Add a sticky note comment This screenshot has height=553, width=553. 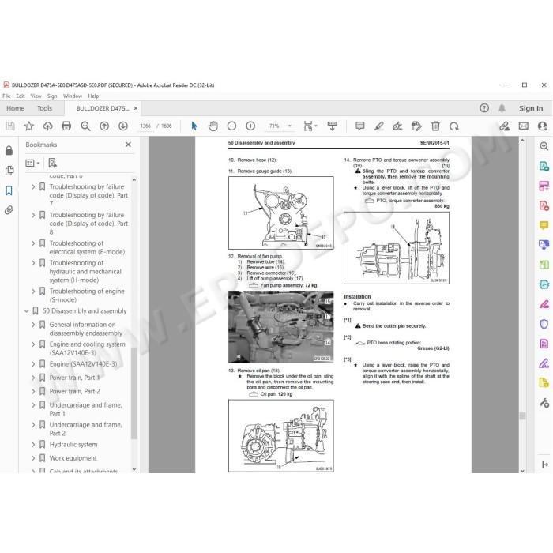tap(359, 126)
